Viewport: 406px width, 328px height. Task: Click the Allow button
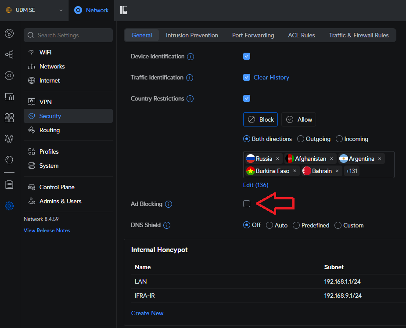point(298,119)
